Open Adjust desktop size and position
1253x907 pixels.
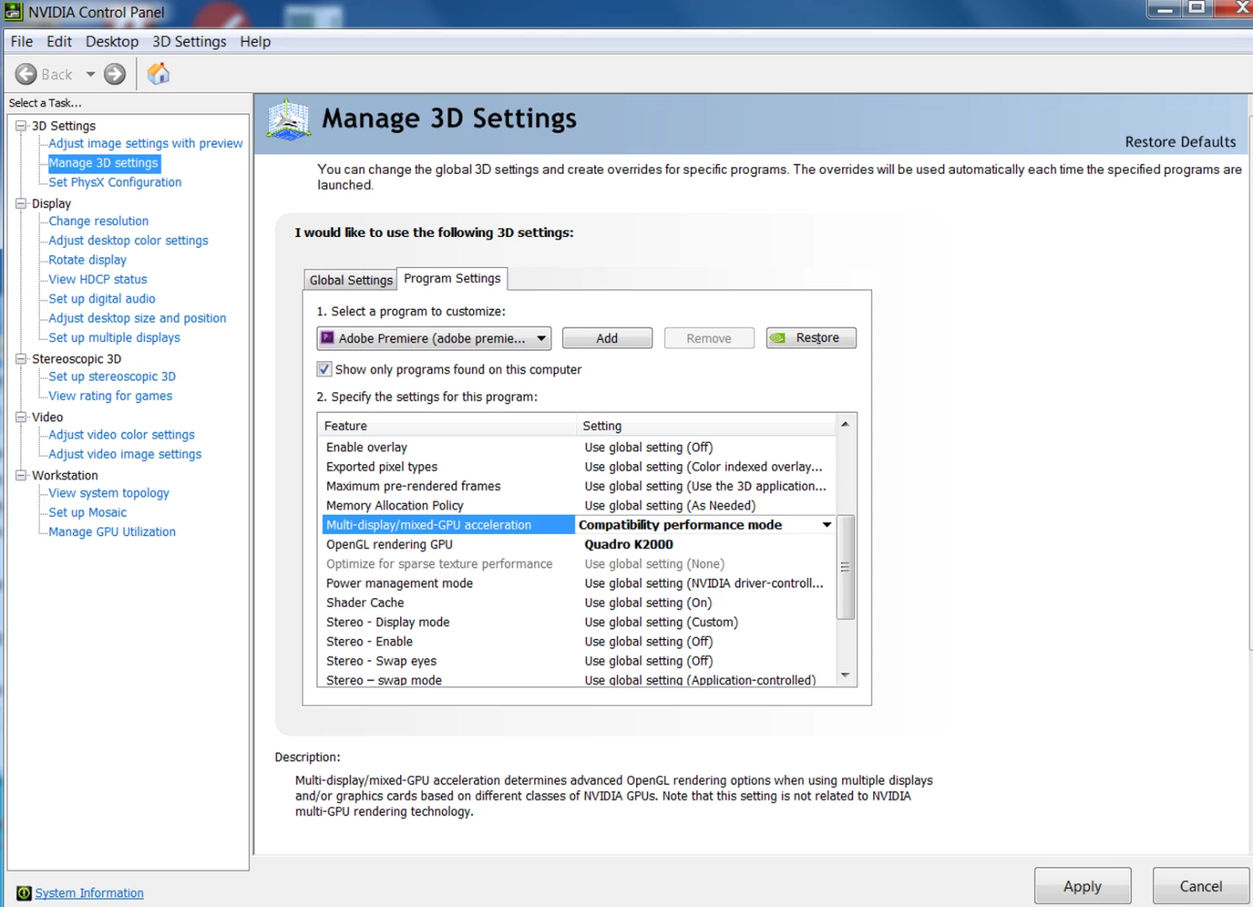click(x=137, y=318)
